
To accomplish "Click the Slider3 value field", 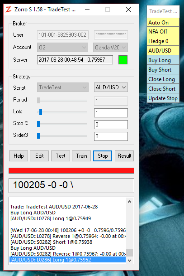I will (x=111, y=136).
